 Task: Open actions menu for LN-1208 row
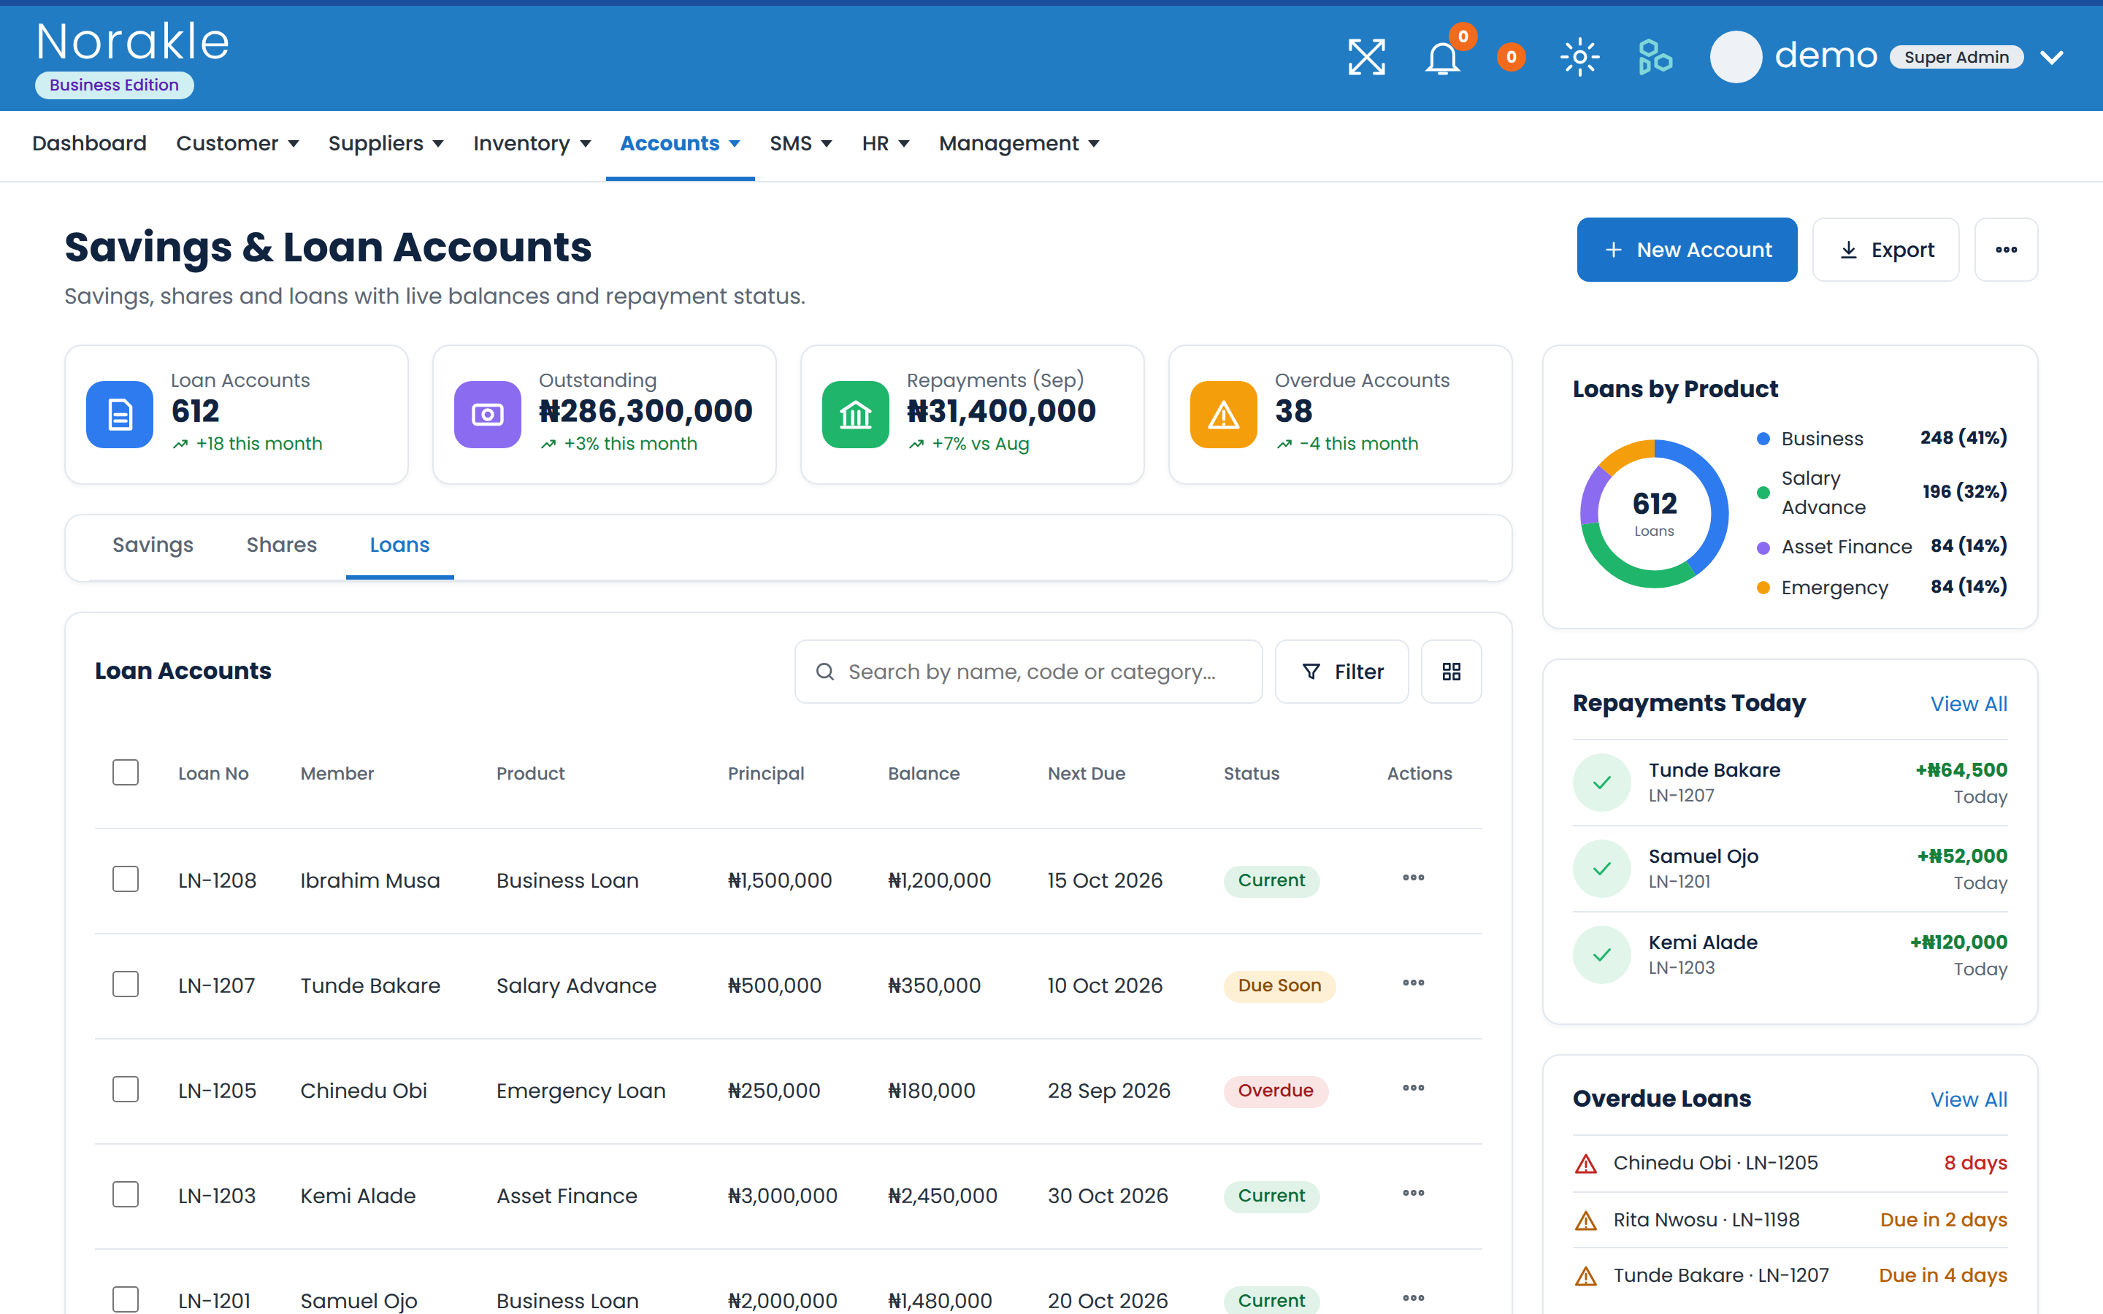[1413, 877]
